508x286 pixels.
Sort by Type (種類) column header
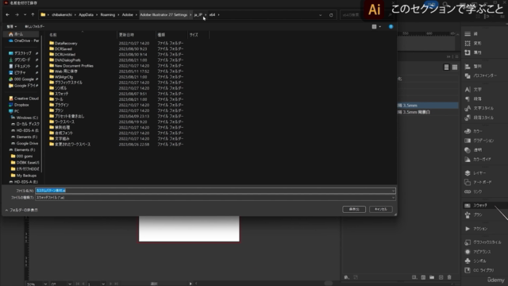pyautogui.click(x=161, y=35)
